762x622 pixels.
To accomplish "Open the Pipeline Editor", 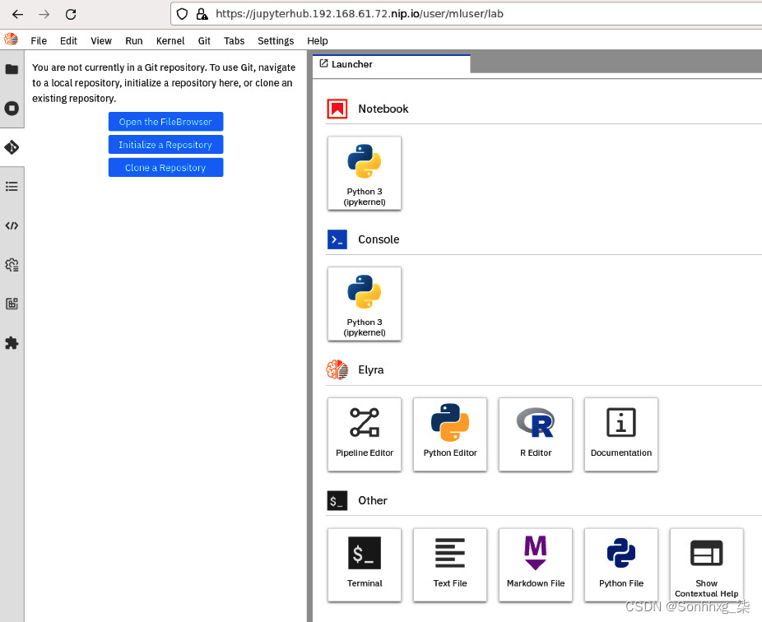I will click(365, 434).
